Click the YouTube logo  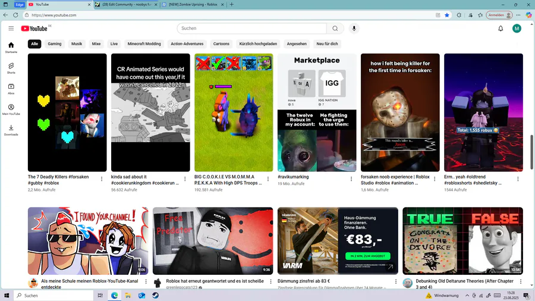tap(34, 29)
